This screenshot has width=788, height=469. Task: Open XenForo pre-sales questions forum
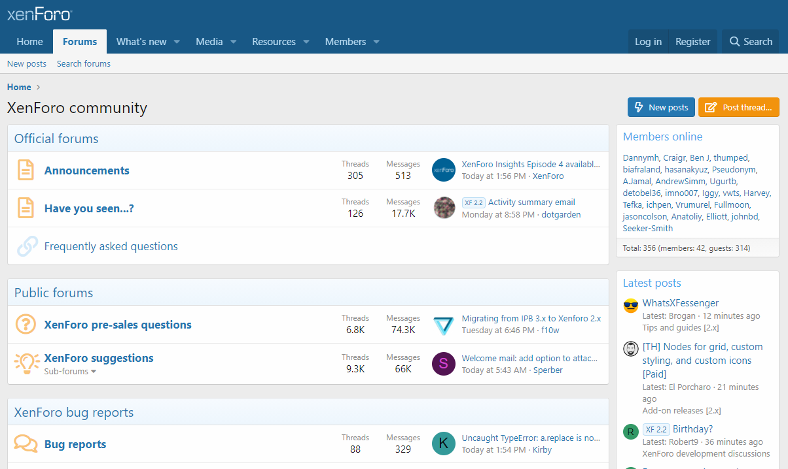pyautogui.click(x=118, y=325)
